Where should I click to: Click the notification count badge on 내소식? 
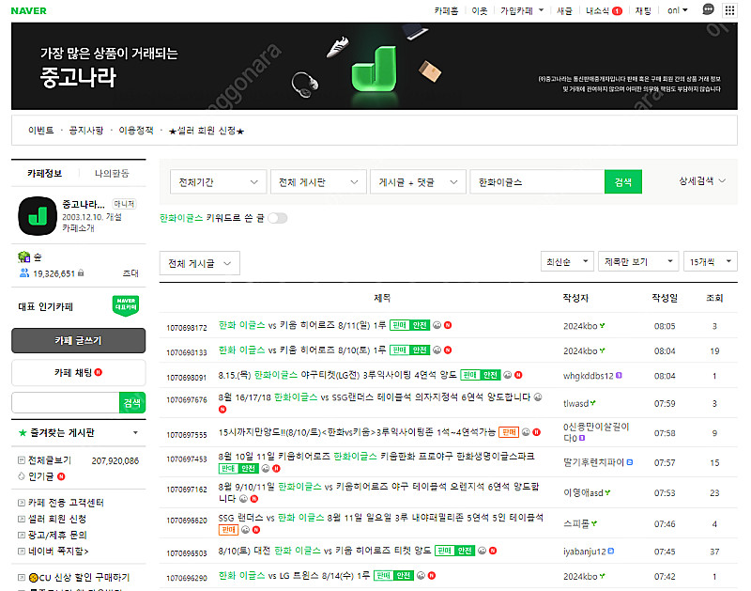[617, 11]
